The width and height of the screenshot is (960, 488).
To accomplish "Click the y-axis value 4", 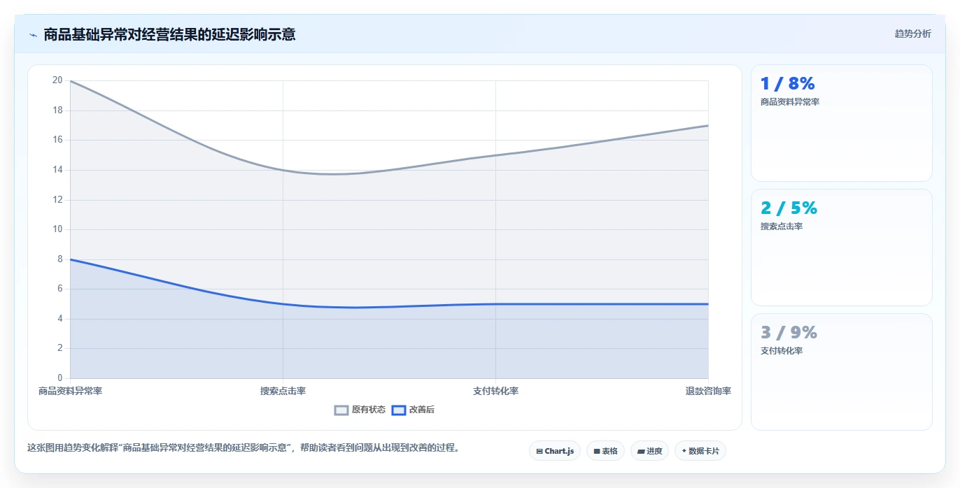I will [x=59, y=319].
